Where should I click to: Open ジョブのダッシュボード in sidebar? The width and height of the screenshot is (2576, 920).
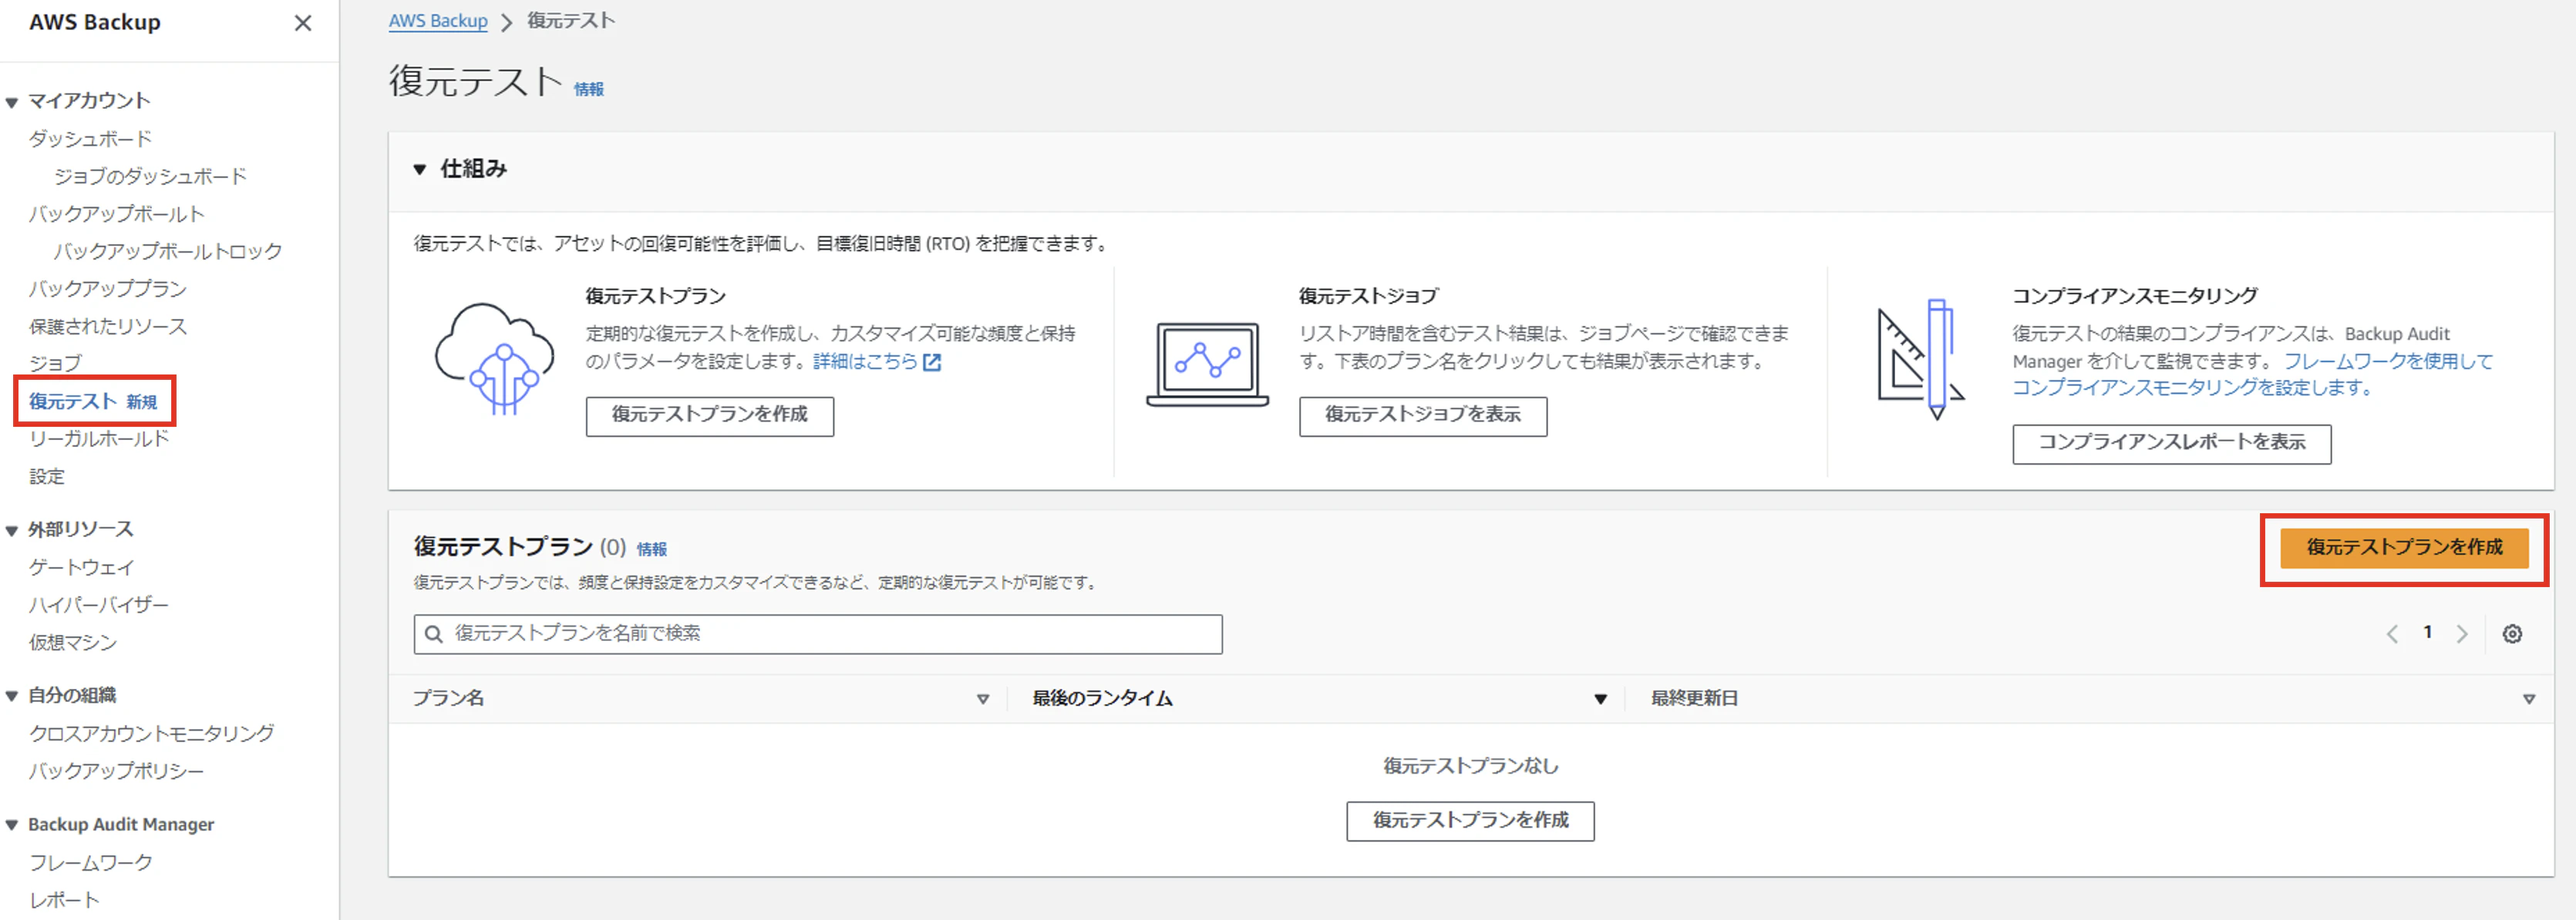(150, 176)
